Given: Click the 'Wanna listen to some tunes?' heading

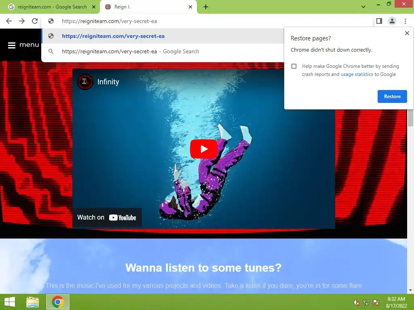Looking at the screenshot, I should click(204, 268).
